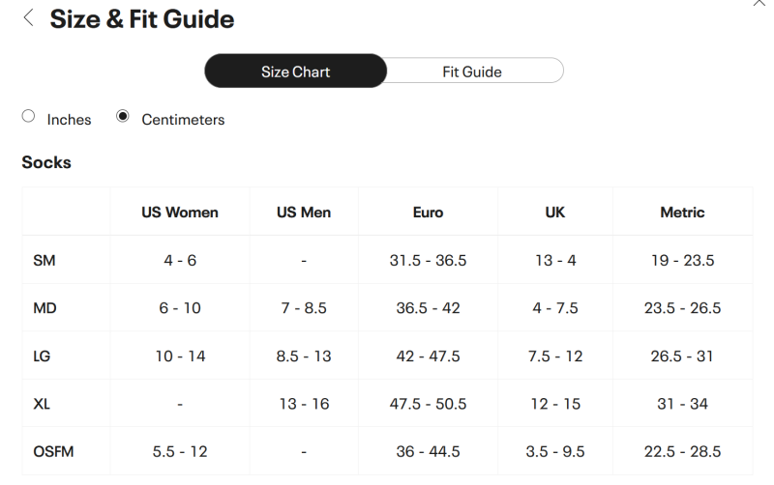Click the US Women column header
The height and width of the screenshot is (485, 774).
pos(179,212)
